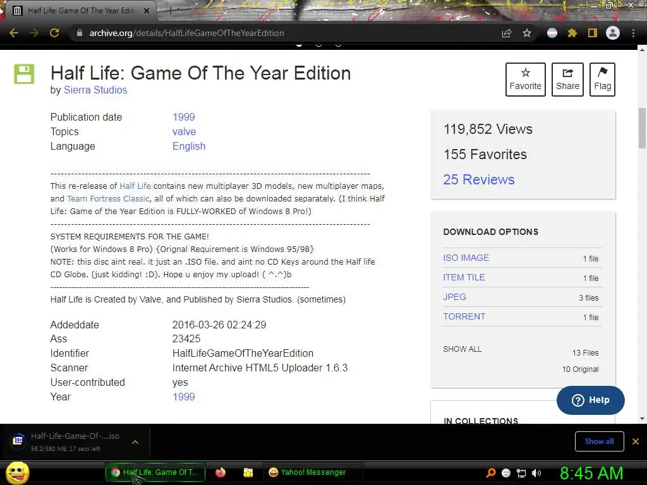
Task: Click the orange search tray icon
Action: 490,473
